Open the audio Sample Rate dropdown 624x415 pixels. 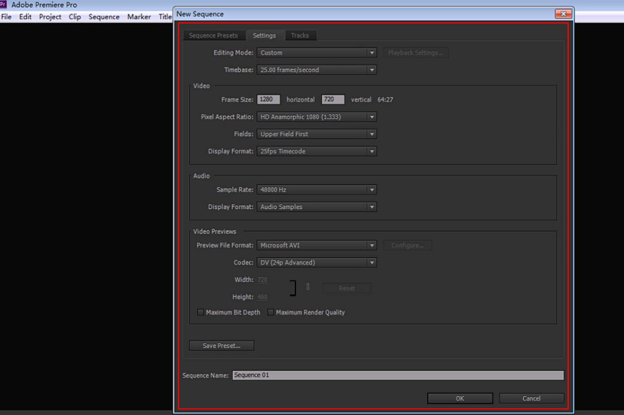tap(316, 190)
